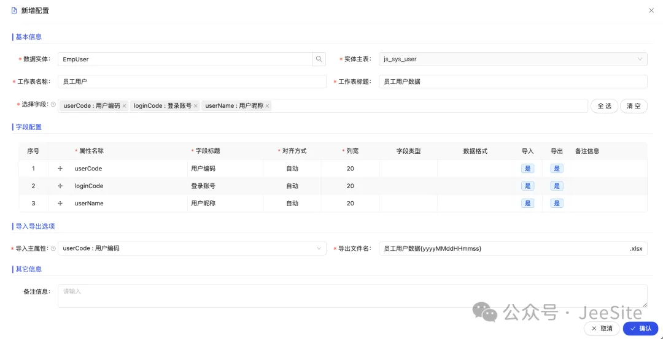This screenshot has width=663, height=339.
Task: Cancel the dialog via 取消
Action: tap(601, 329)
